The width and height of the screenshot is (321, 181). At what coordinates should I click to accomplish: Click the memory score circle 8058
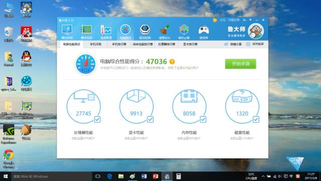tap(189, 106)
